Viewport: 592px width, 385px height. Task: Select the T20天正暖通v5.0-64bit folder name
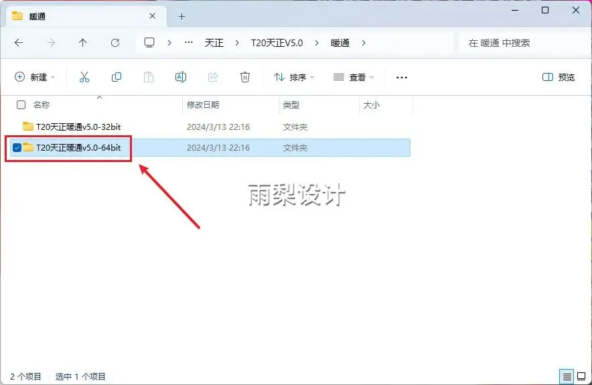78,147
